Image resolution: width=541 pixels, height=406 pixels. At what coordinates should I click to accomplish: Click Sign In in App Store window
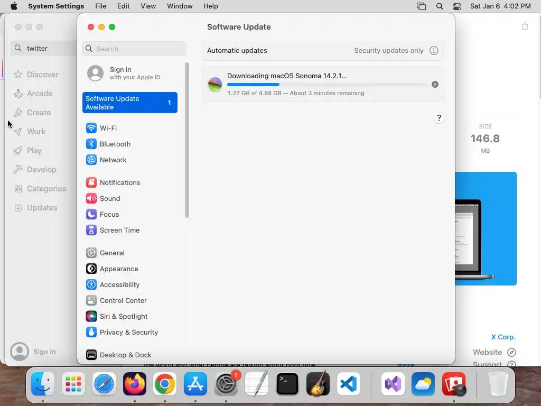click(x=33, y=352)
